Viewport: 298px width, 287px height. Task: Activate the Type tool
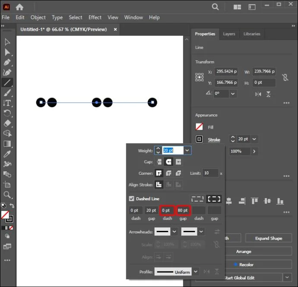coord(7,103)
